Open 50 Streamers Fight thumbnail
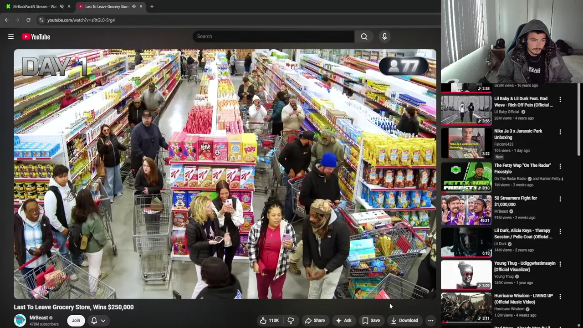 [x=466, y=210]
